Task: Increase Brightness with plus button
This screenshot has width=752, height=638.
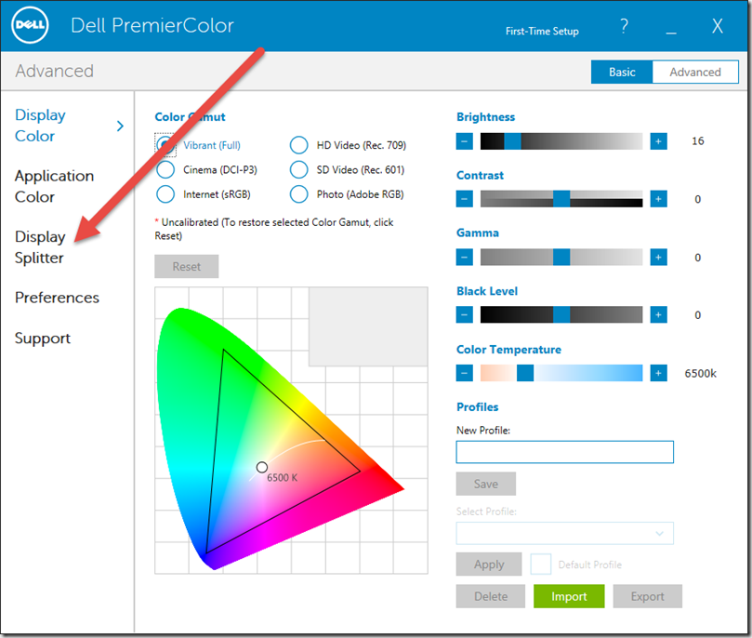Action: (x=658, y=141)
